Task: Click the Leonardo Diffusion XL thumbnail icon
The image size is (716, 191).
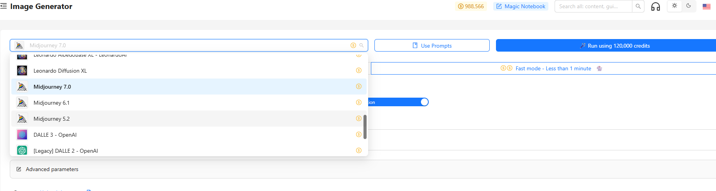Action: (x=22, y=71)
